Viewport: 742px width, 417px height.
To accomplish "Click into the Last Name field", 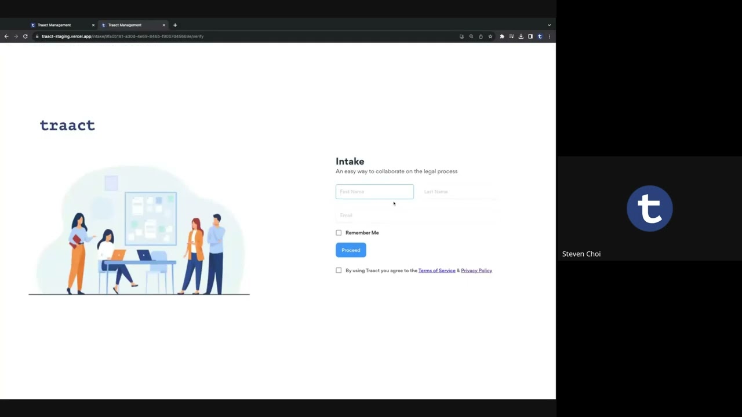I will [460, 192].
